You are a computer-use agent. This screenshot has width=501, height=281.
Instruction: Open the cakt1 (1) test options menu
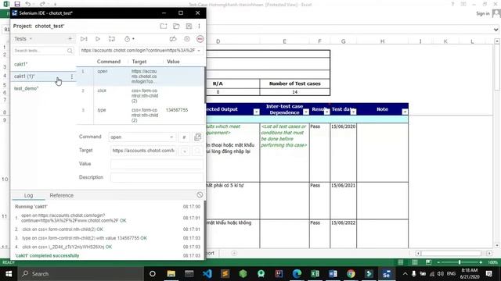[x=72, y=76]
